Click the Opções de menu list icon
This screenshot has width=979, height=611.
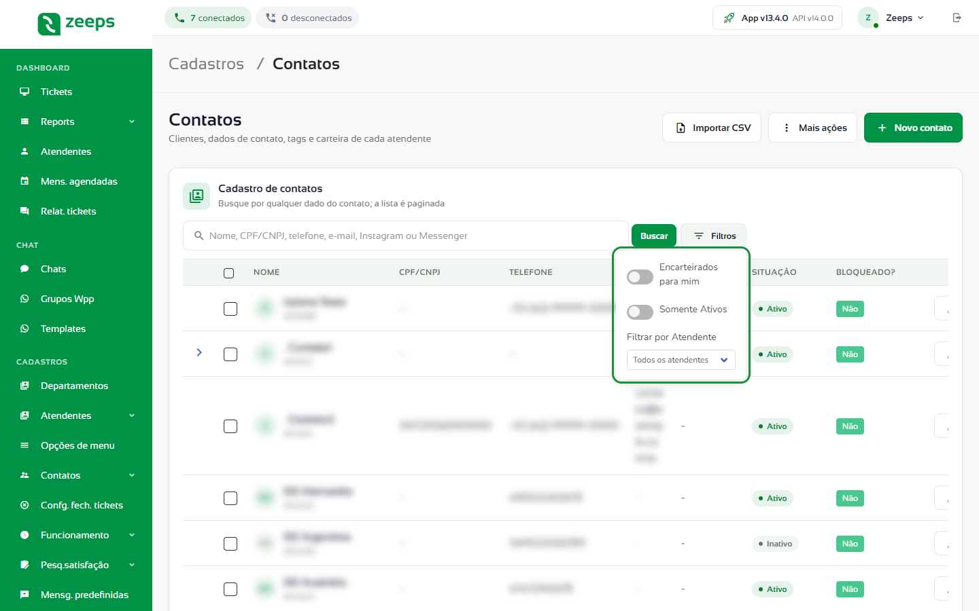24,445
